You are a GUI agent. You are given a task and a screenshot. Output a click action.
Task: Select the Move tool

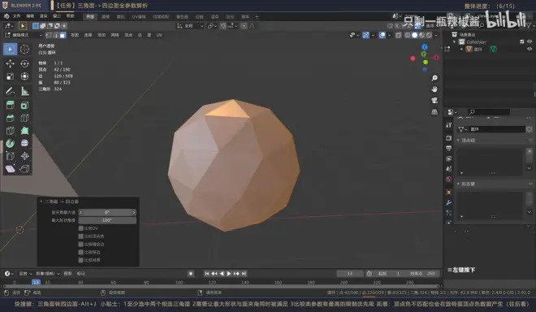tap(11, 63)
